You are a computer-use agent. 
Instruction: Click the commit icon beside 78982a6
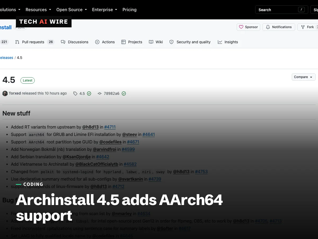100,93
